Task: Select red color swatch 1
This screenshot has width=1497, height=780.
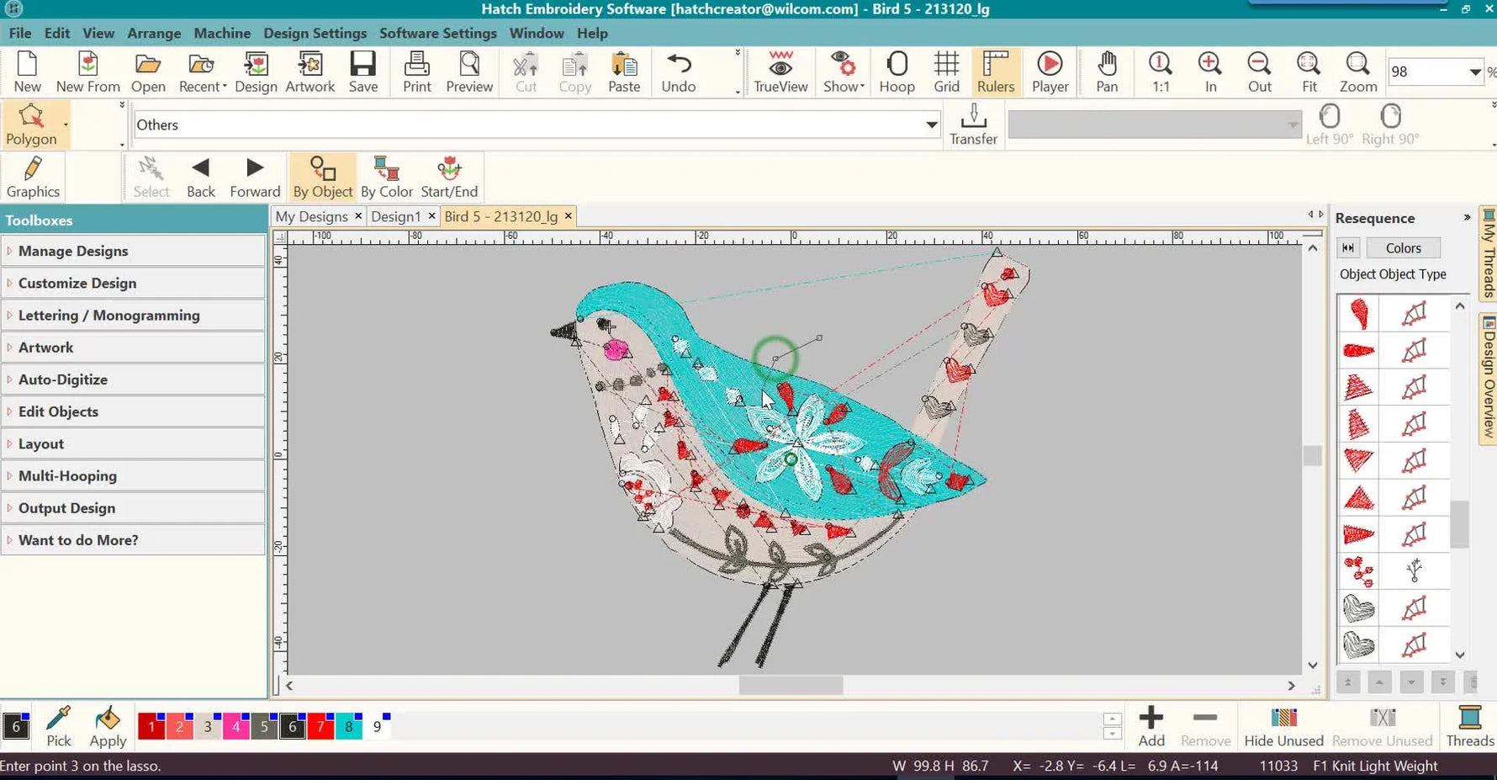Action: pos(151,726)
